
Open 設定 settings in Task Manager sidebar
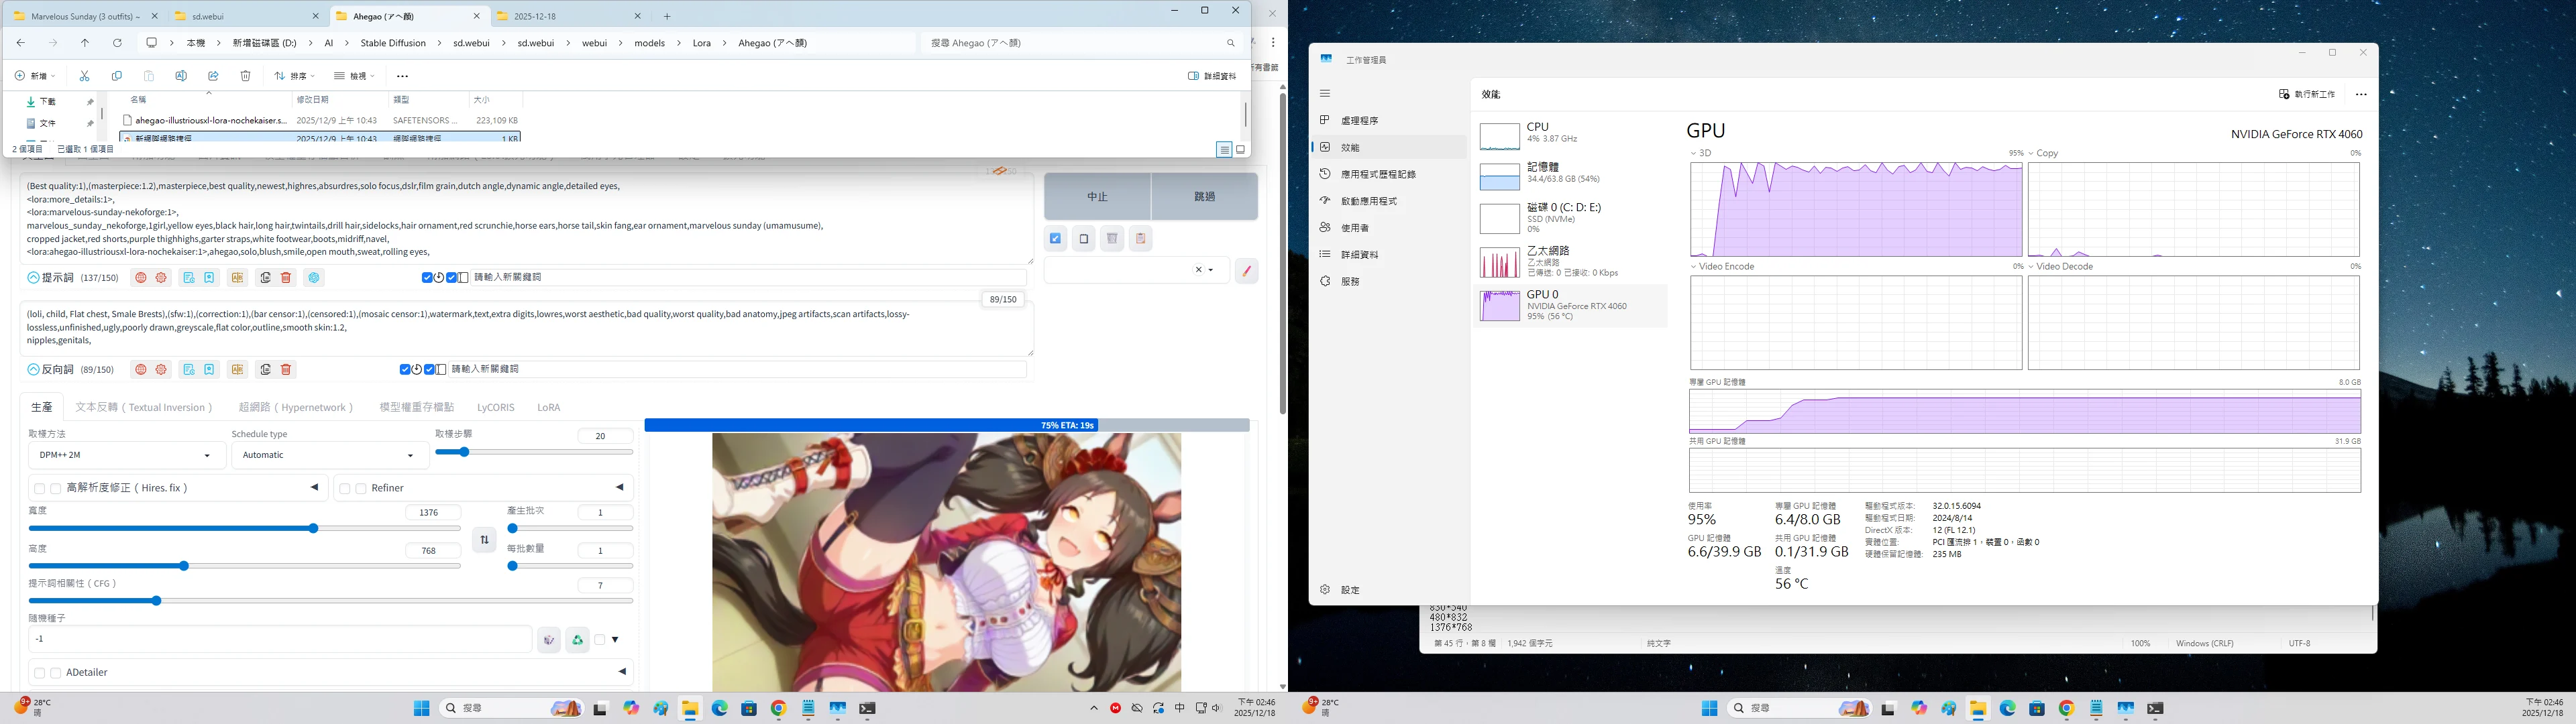pyautogui.click(x=1349, y=590)
